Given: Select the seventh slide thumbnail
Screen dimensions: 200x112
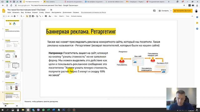Looking at the screenshot, I should [12, 86].
